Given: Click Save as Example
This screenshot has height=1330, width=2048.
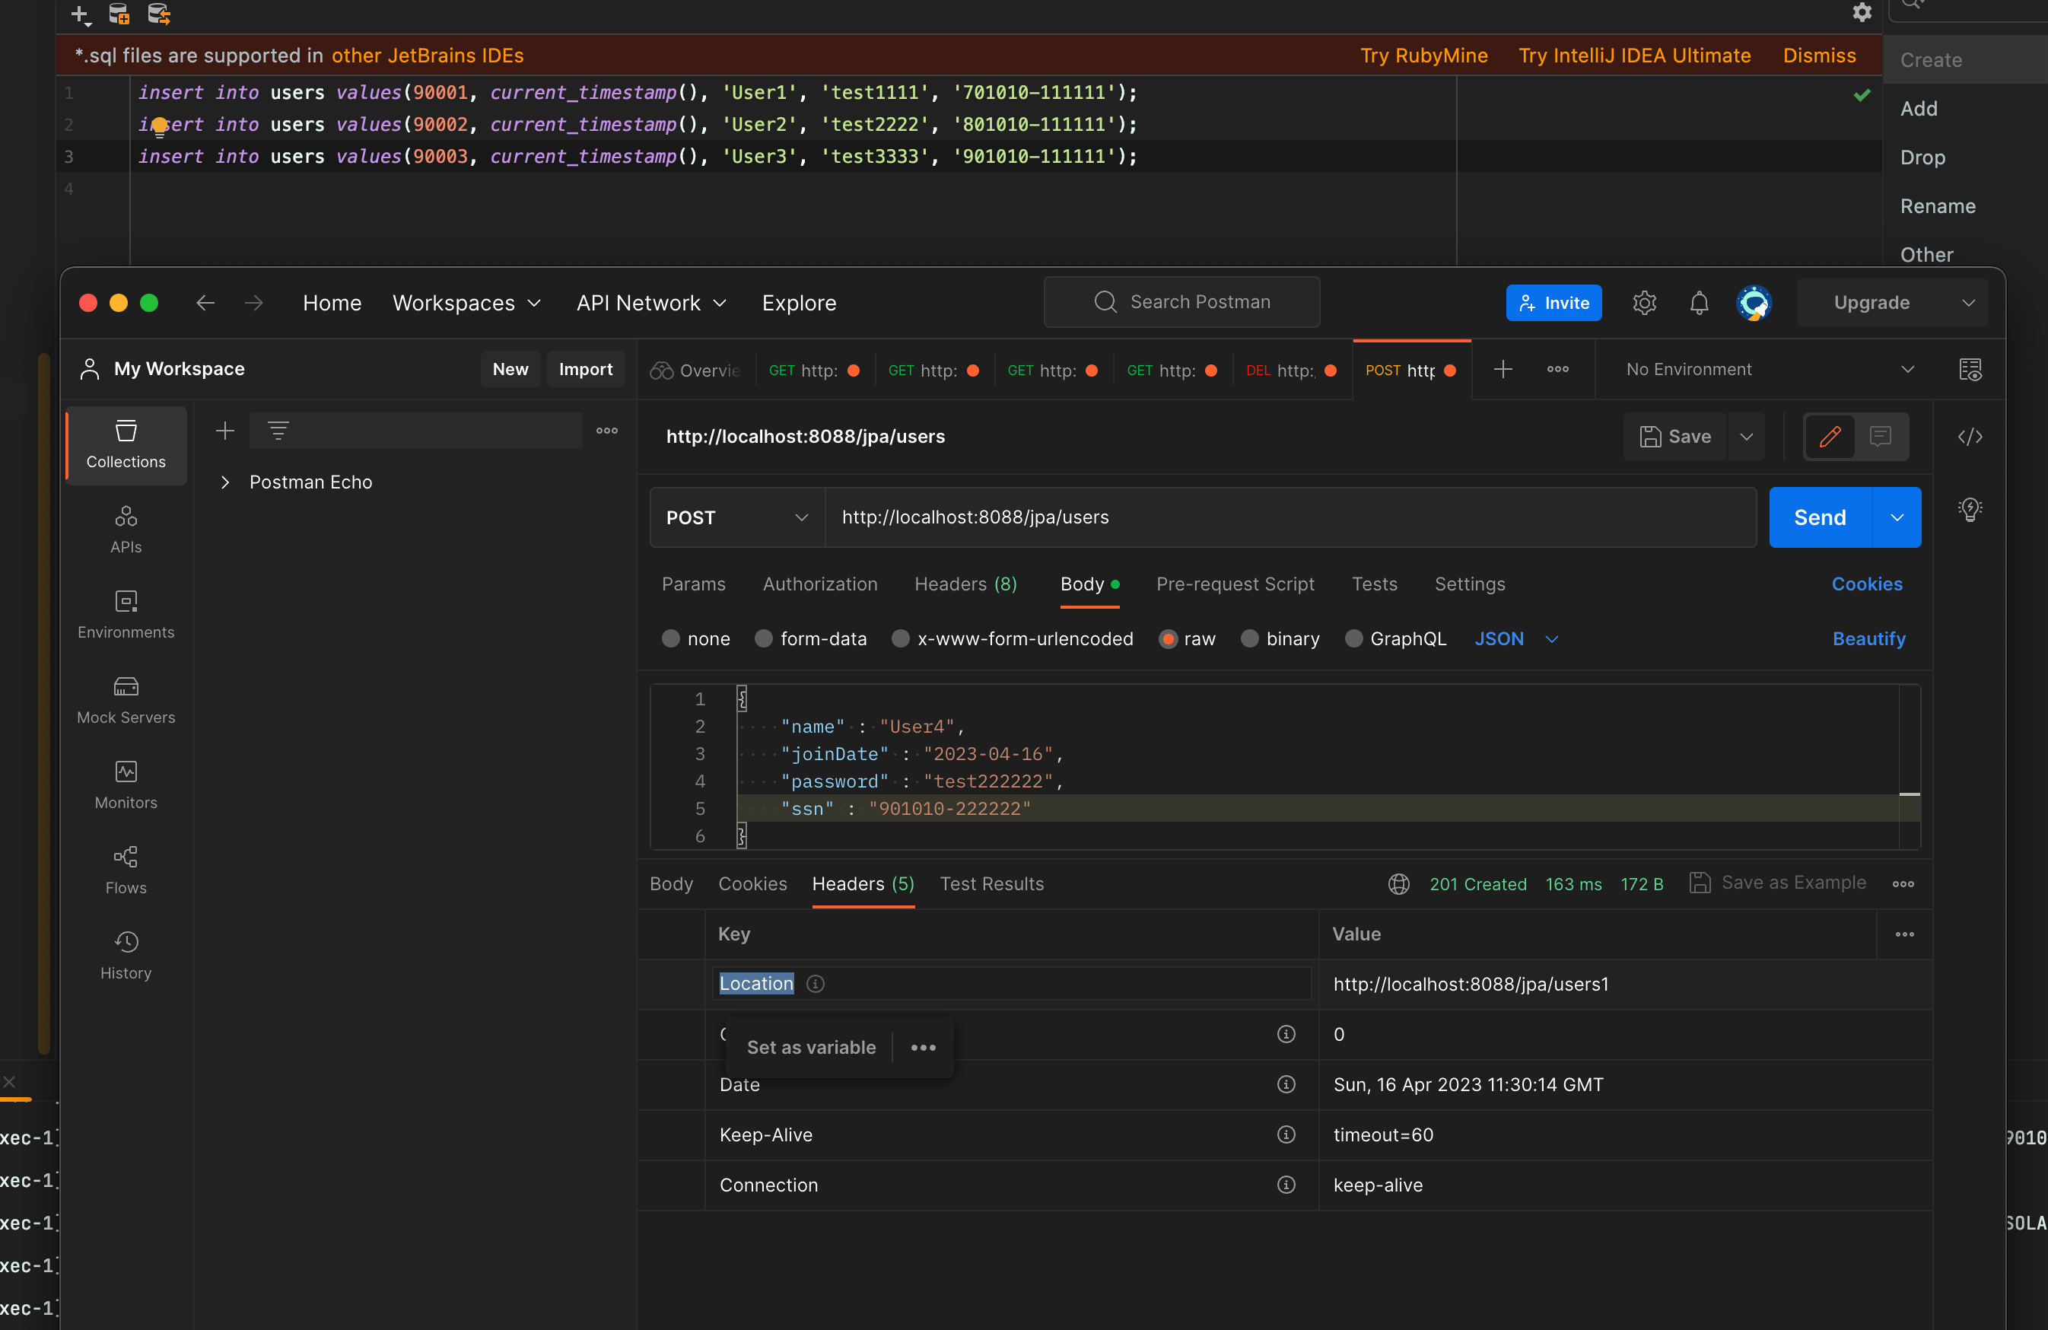Looking at the screenshot, I should pyautogui.click(x=1778, y=883).
